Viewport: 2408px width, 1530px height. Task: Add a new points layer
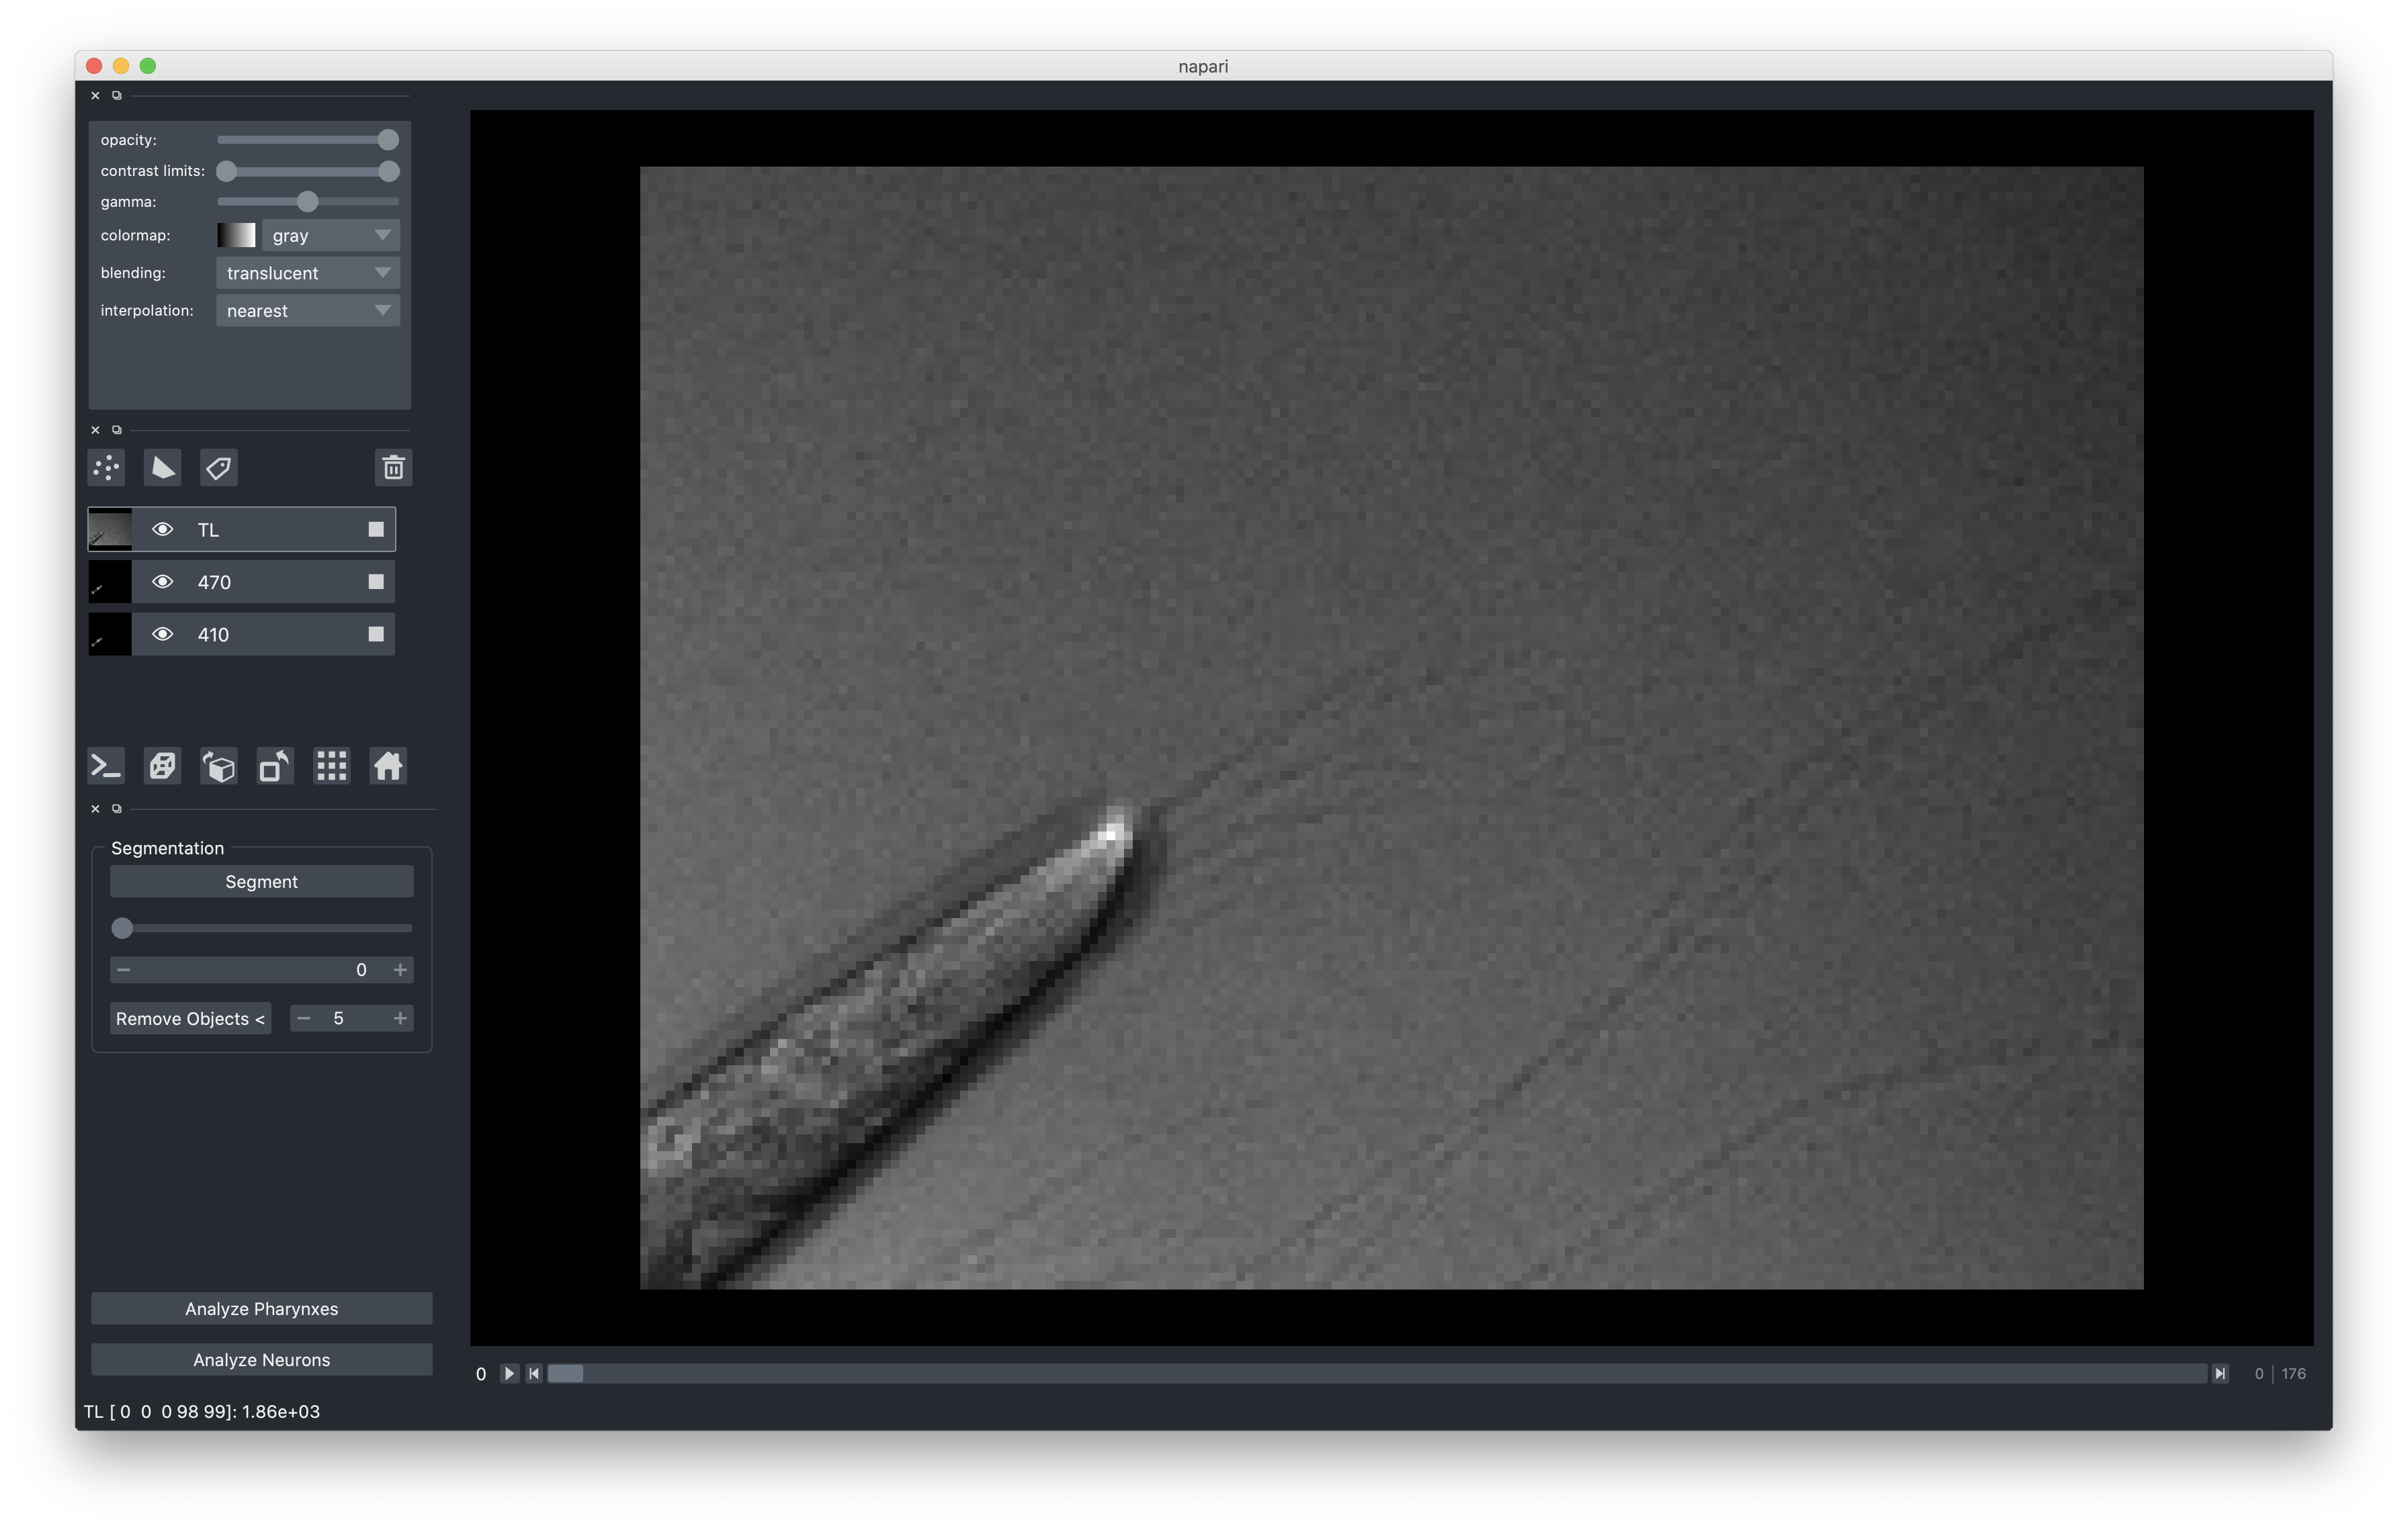coord(106,467)
